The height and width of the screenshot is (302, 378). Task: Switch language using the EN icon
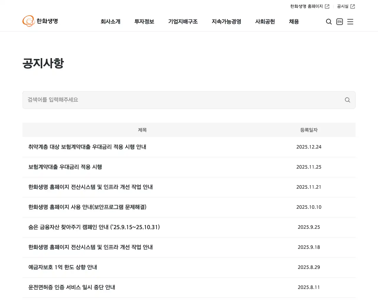(339, 22)
